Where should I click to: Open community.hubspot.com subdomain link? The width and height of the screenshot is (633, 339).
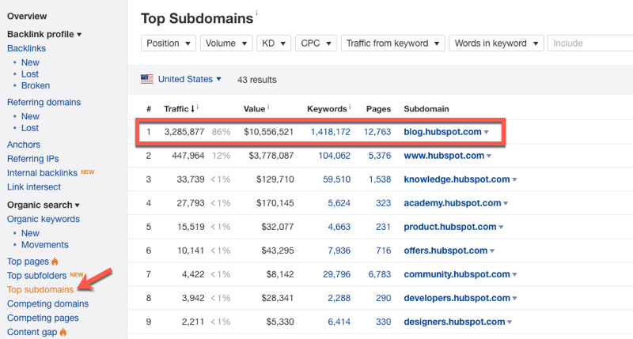coord(457,274)
